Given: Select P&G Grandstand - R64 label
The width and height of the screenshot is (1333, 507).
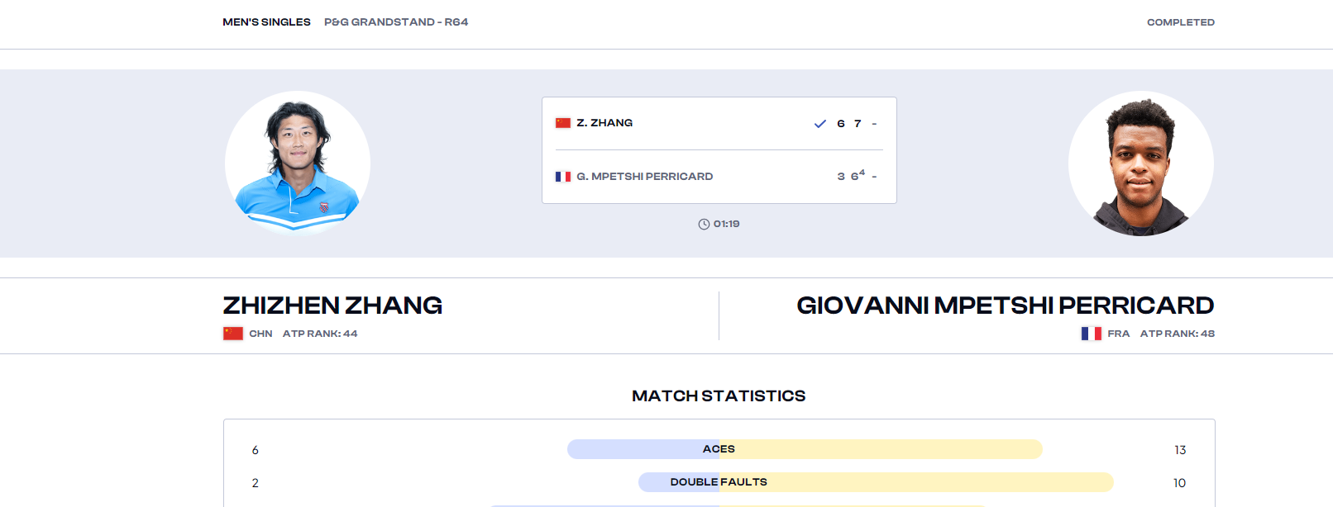Looking at the screenshot, I should coord(396,22).
